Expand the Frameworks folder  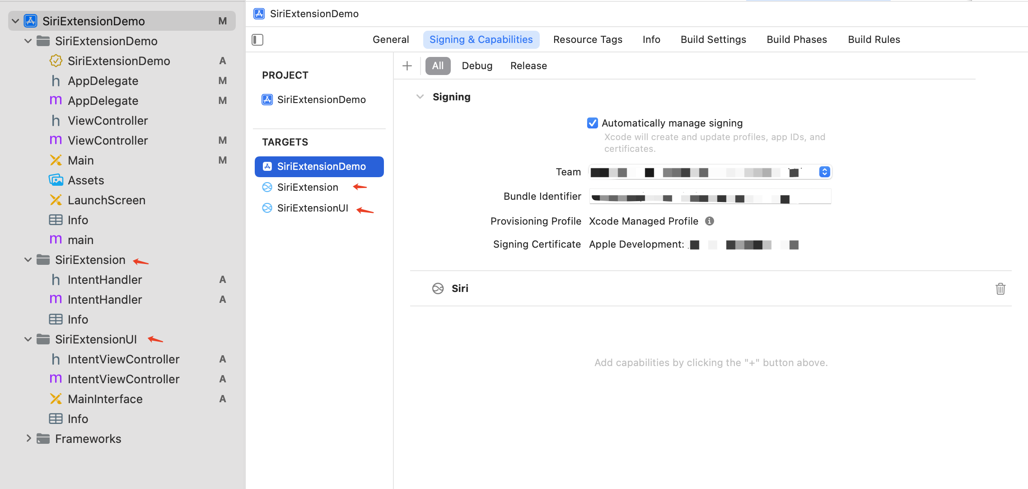tap(28, 439)
